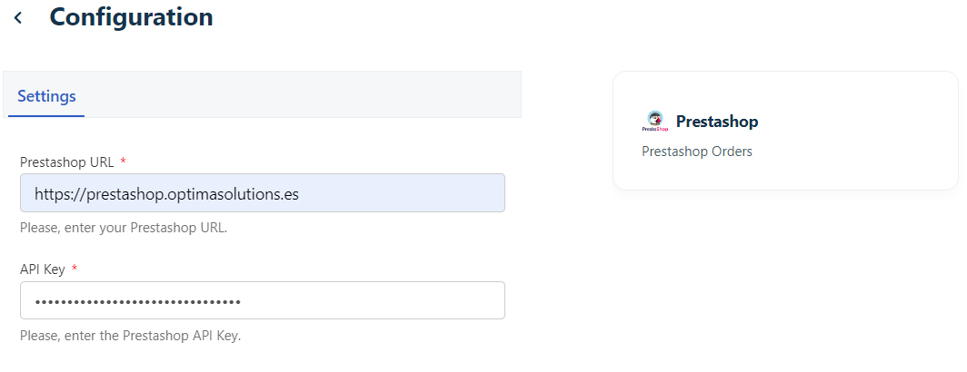Click the Prestashop URL field label
This screenshot has width=967, height=372.
pos(67,162)
